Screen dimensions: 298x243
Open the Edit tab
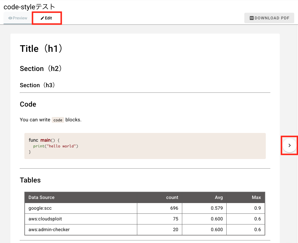click(x=46, y=18)
